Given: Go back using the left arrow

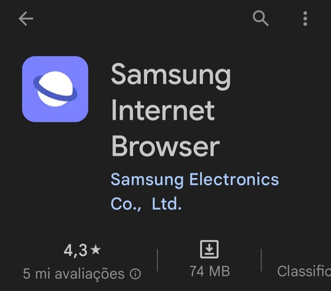Looking at the screenshot, I should click(26, 19).
